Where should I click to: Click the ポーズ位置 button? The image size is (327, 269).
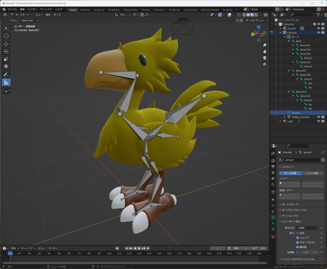(290, 173)
